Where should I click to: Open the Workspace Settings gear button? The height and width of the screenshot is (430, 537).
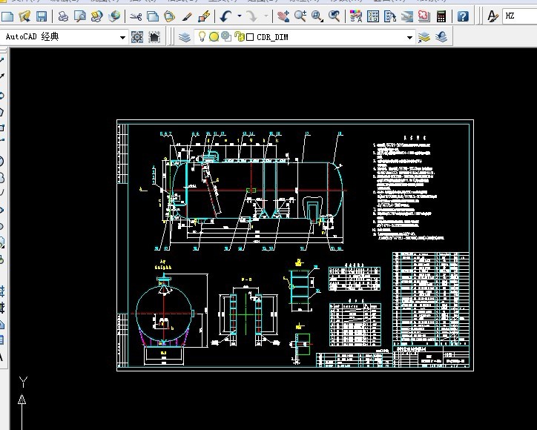click(137, 37)
